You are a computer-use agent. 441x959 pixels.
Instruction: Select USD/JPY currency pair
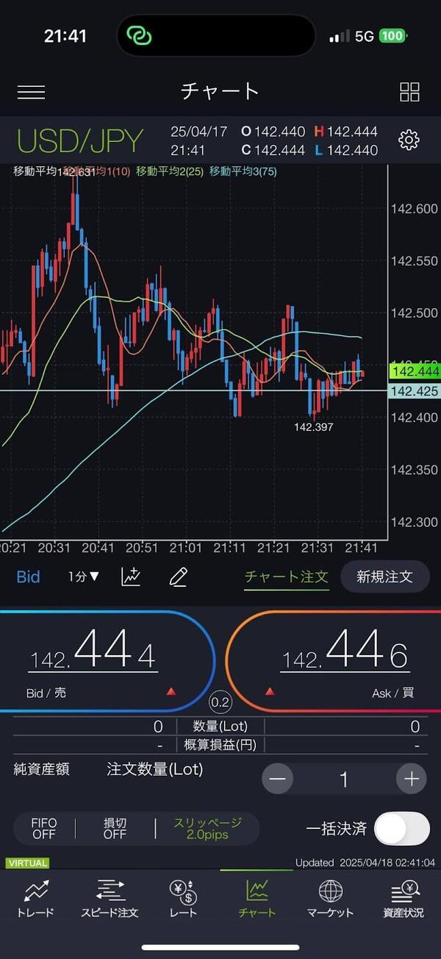point(80,140)
